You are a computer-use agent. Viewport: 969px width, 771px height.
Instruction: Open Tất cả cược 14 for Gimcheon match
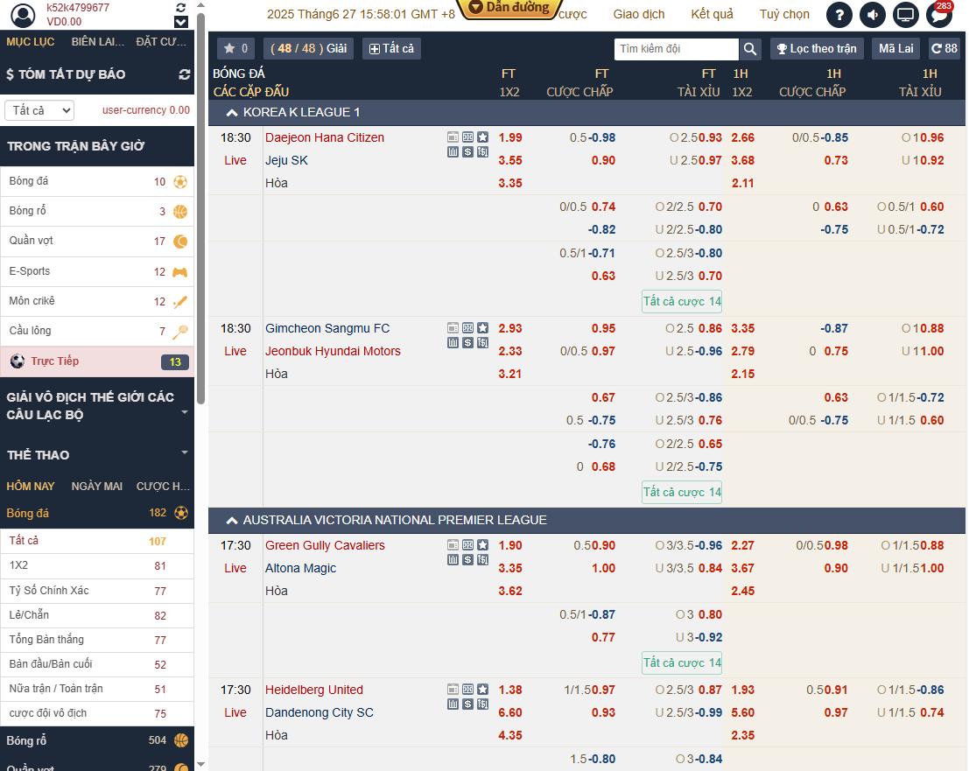[682, 493]
